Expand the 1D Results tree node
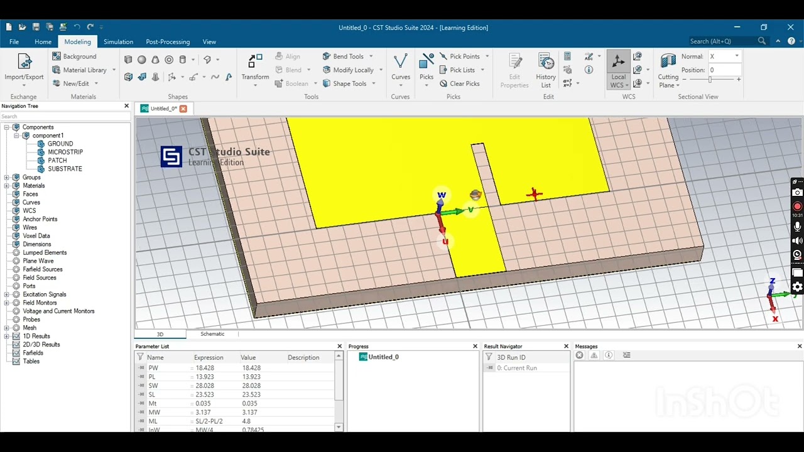804x452 pixels. click(7, 336)
